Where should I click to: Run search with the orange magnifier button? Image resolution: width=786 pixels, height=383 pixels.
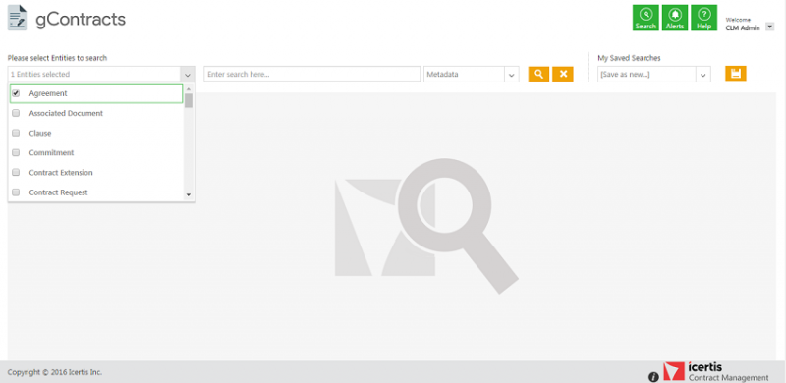pos(538,74)
